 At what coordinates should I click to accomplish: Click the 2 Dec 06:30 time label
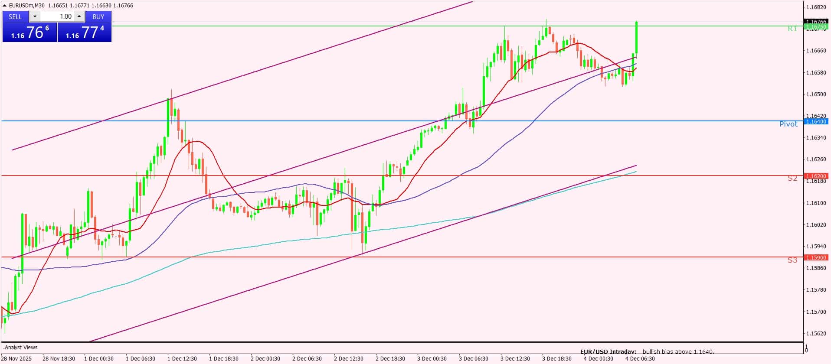click(307, 359)
